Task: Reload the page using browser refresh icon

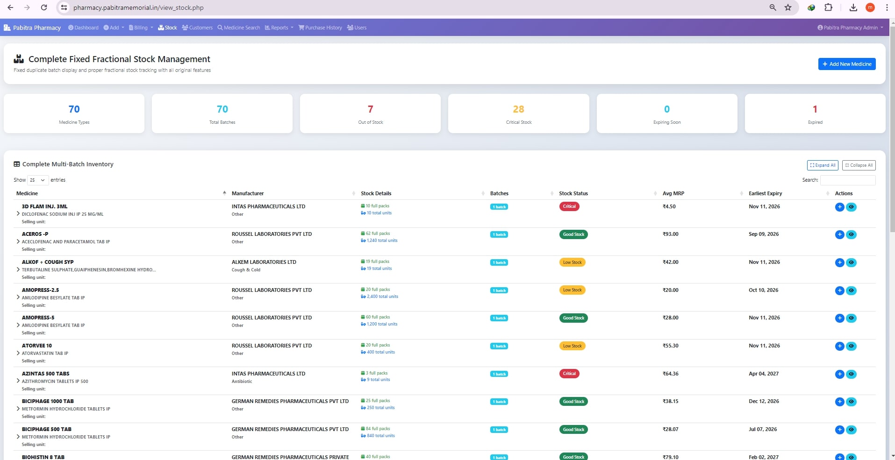Action: coord(43,7)
